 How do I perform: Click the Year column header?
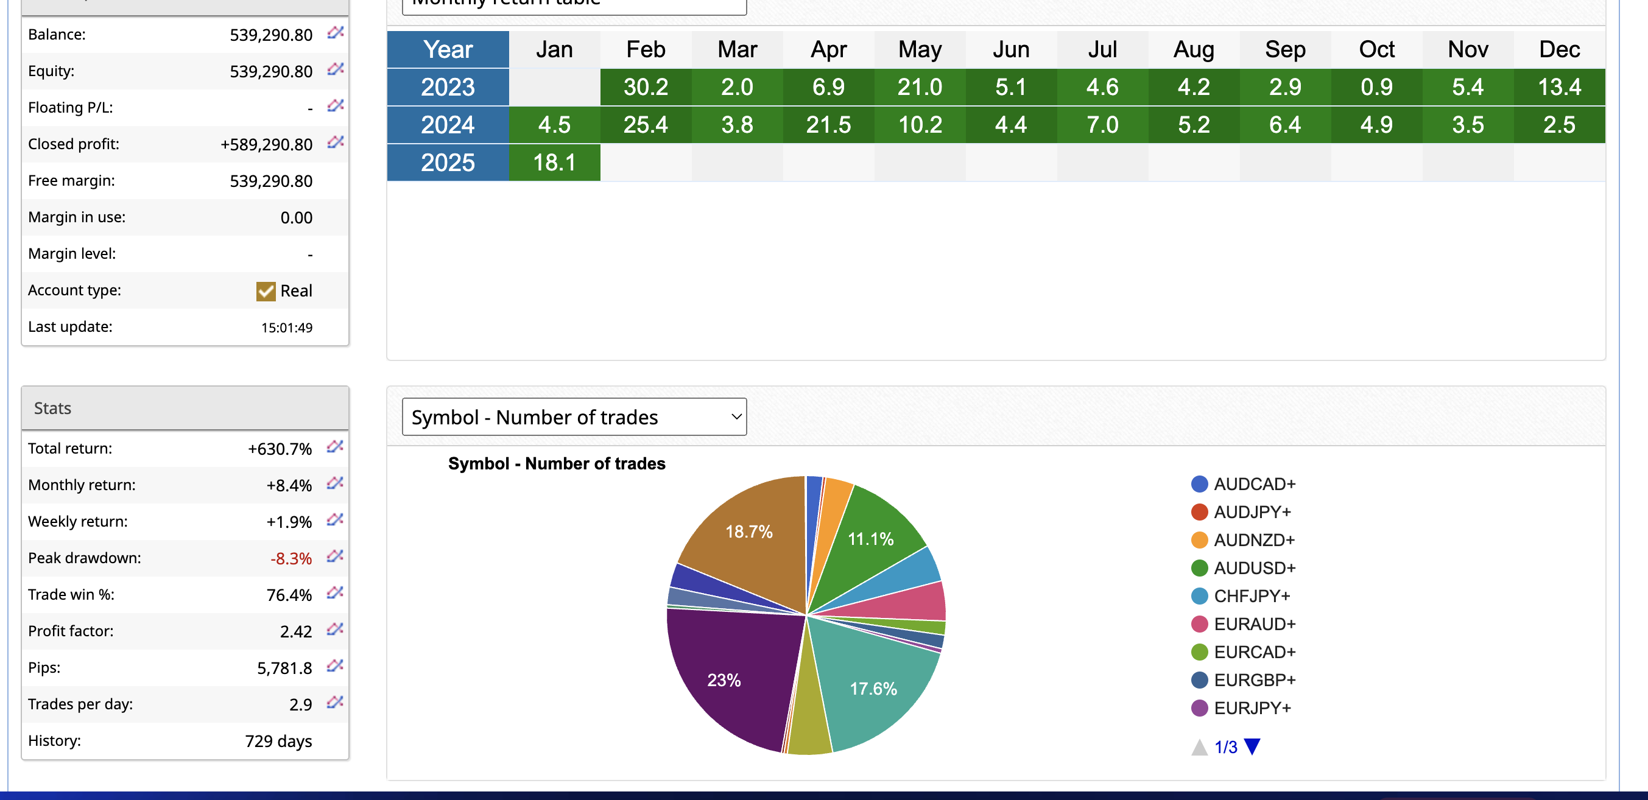tap(448, 49)
